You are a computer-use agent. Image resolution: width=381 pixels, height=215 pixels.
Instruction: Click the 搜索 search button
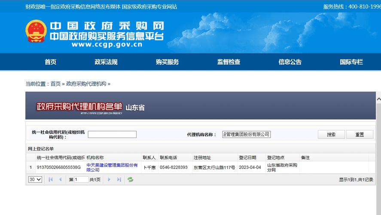click(331, 135)
